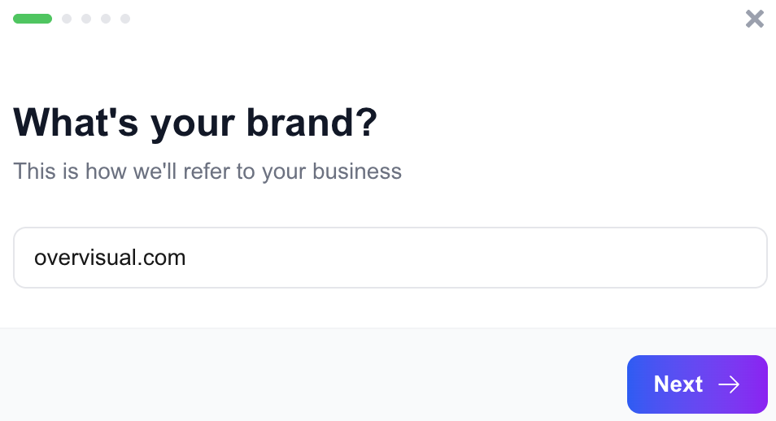
Task: Select the second step progress dot
Action: pos(67,19)
